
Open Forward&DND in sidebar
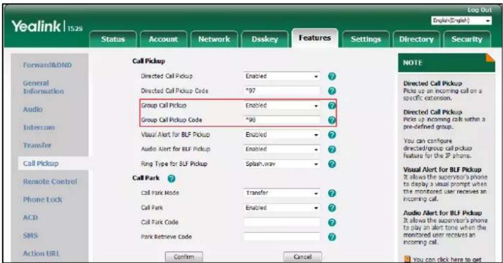click(x=48, y=65)
